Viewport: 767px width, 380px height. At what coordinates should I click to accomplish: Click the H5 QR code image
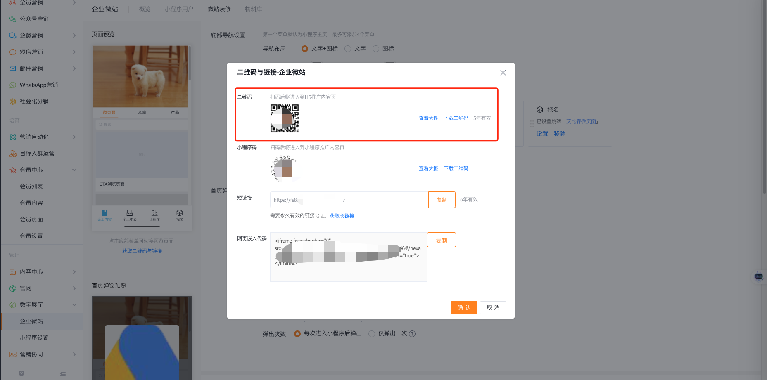[x=285, y=118]
